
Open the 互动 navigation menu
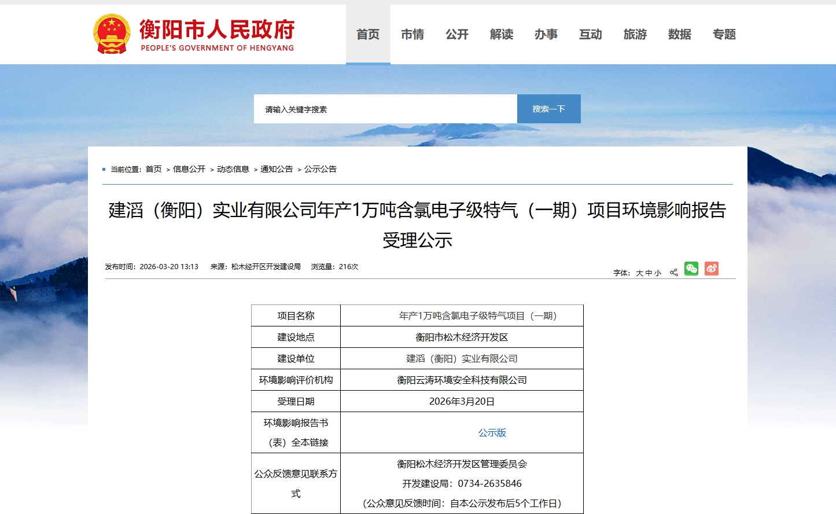coord(590,34)
